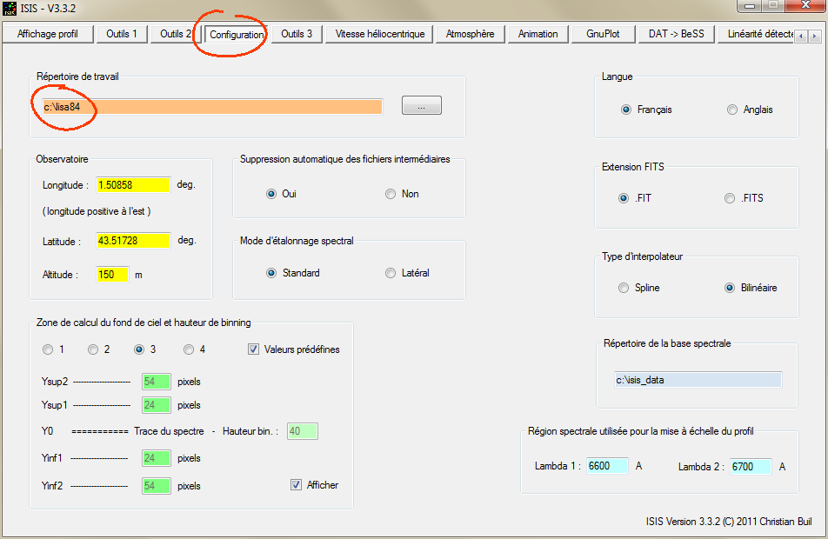Browse for working directory with ... button

[x=421, y=106]
